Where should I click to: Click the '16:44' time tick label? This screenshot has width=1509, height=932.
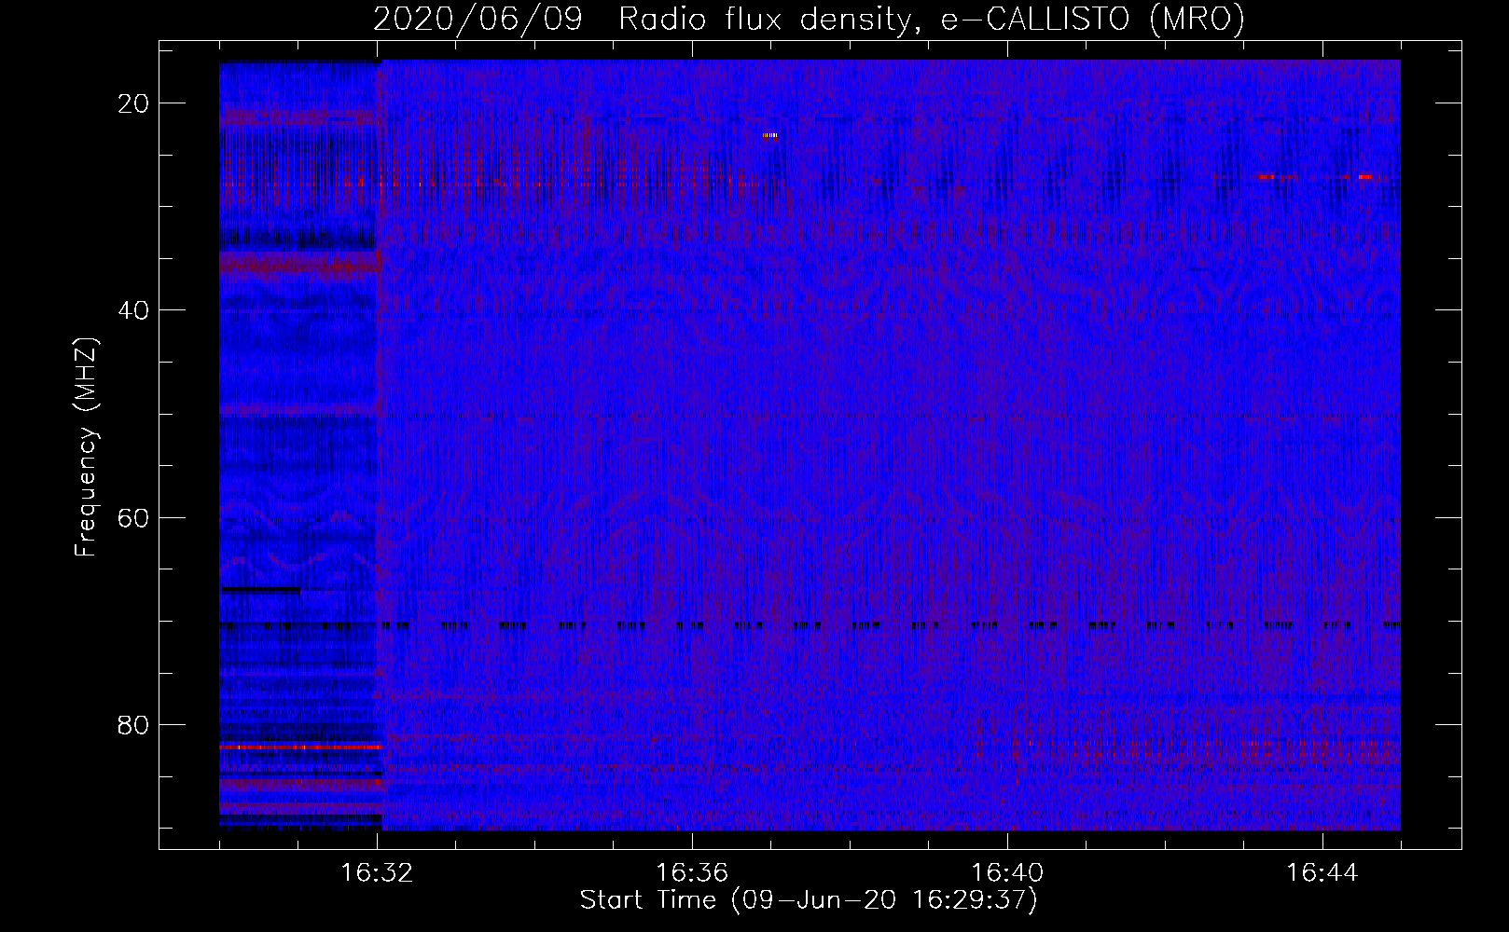[1322, 873]
